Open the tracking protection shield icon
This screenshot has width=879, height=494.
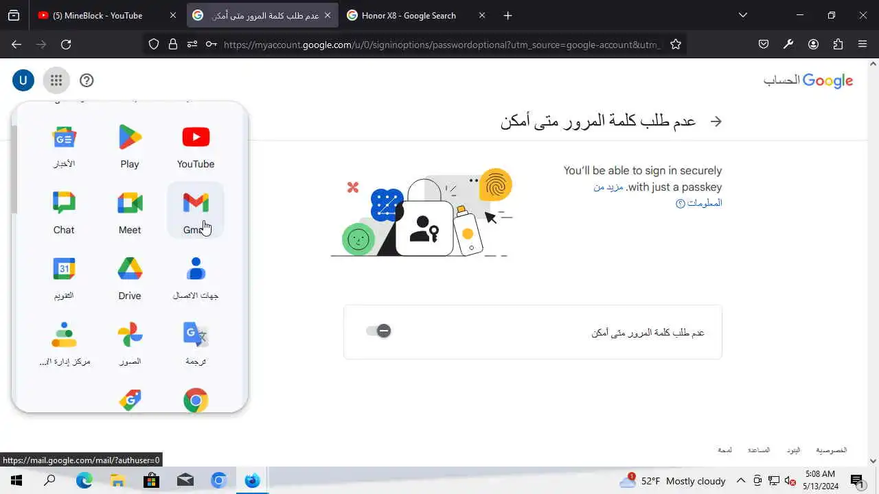[x=154, y=44]
